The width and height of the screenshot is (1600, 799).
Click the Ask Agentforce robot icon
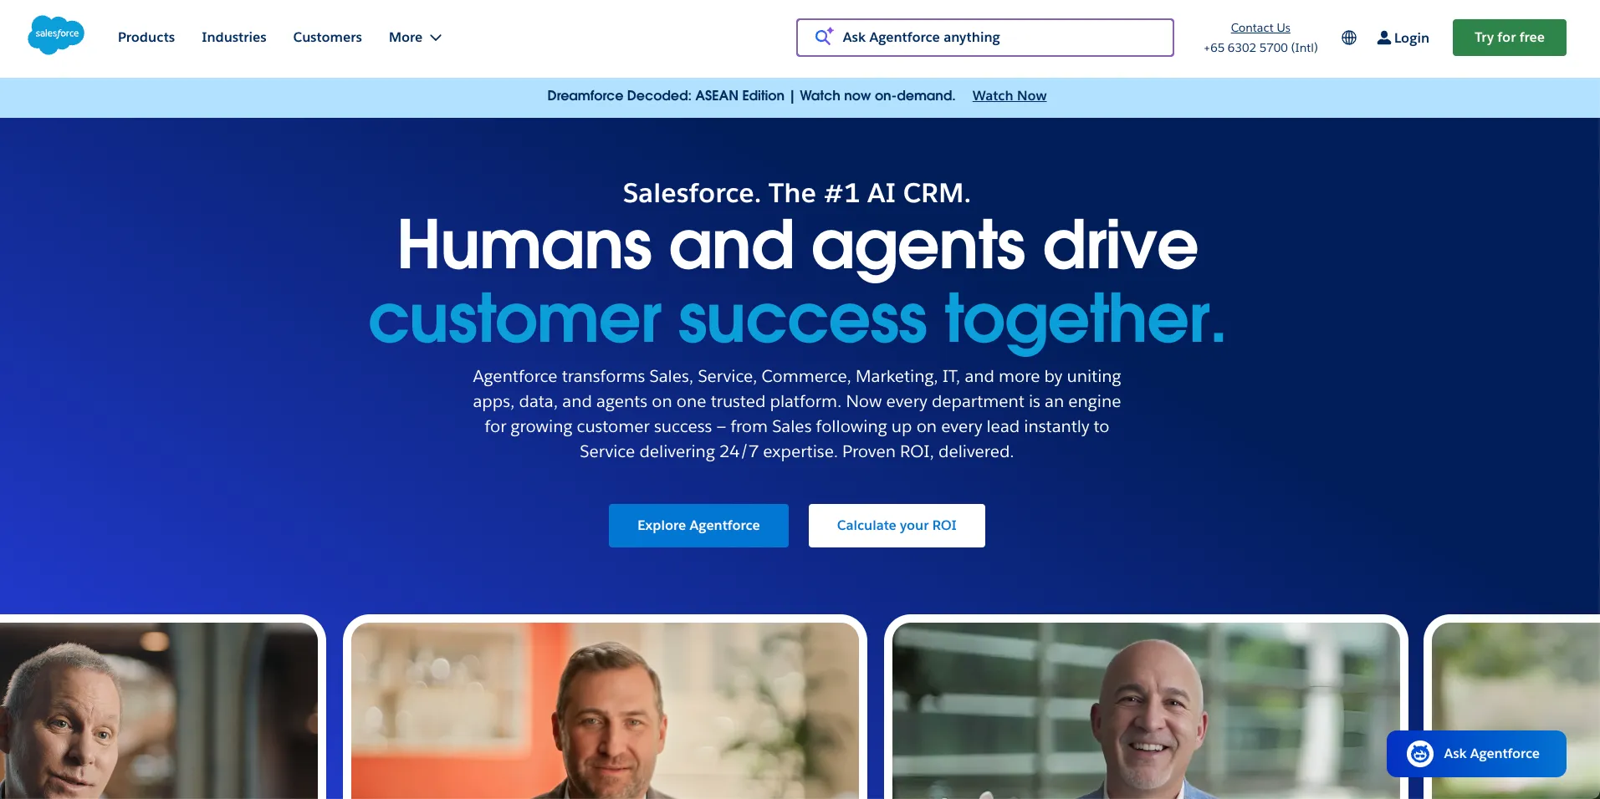tap(1420, 754)
